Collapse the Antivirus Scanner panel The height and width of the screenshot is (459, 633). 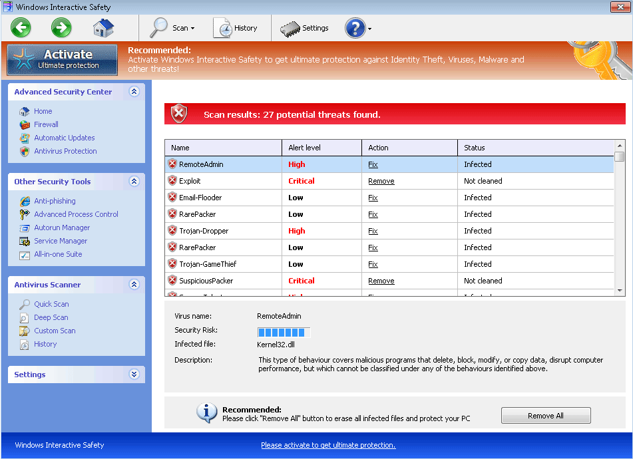[x=134, y=285]
